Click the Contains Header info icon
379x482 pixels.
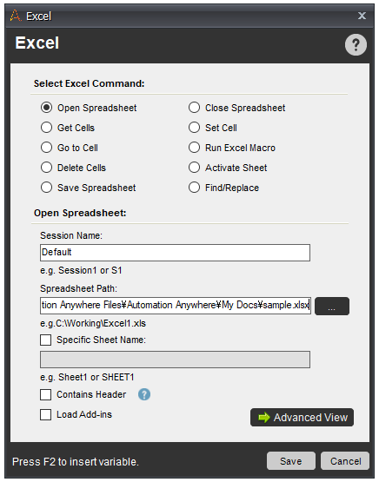[144, 394]
